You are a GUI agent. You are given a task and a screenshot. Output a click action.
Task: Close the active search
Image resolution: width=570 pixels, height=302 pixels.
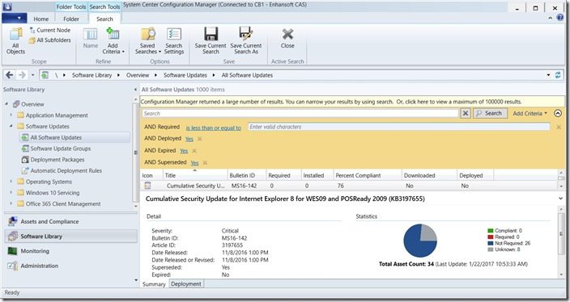coord(287,39)
